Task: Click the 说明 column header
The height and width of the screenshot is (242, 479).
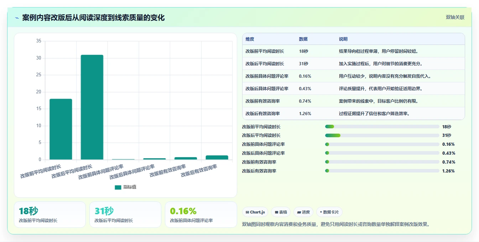Action: tap(343, 39)
